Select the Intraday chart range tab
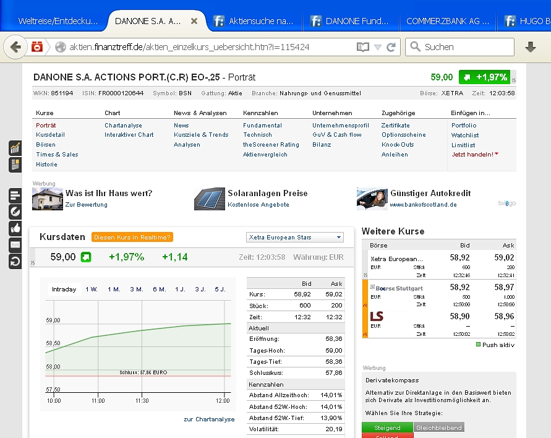The width and height of the screenshot is (551, 438). coord(64,290)
